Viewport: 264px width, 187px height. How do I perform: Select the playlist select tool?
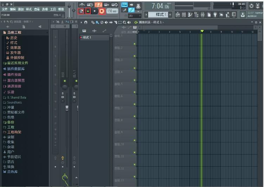coord(120,22)
